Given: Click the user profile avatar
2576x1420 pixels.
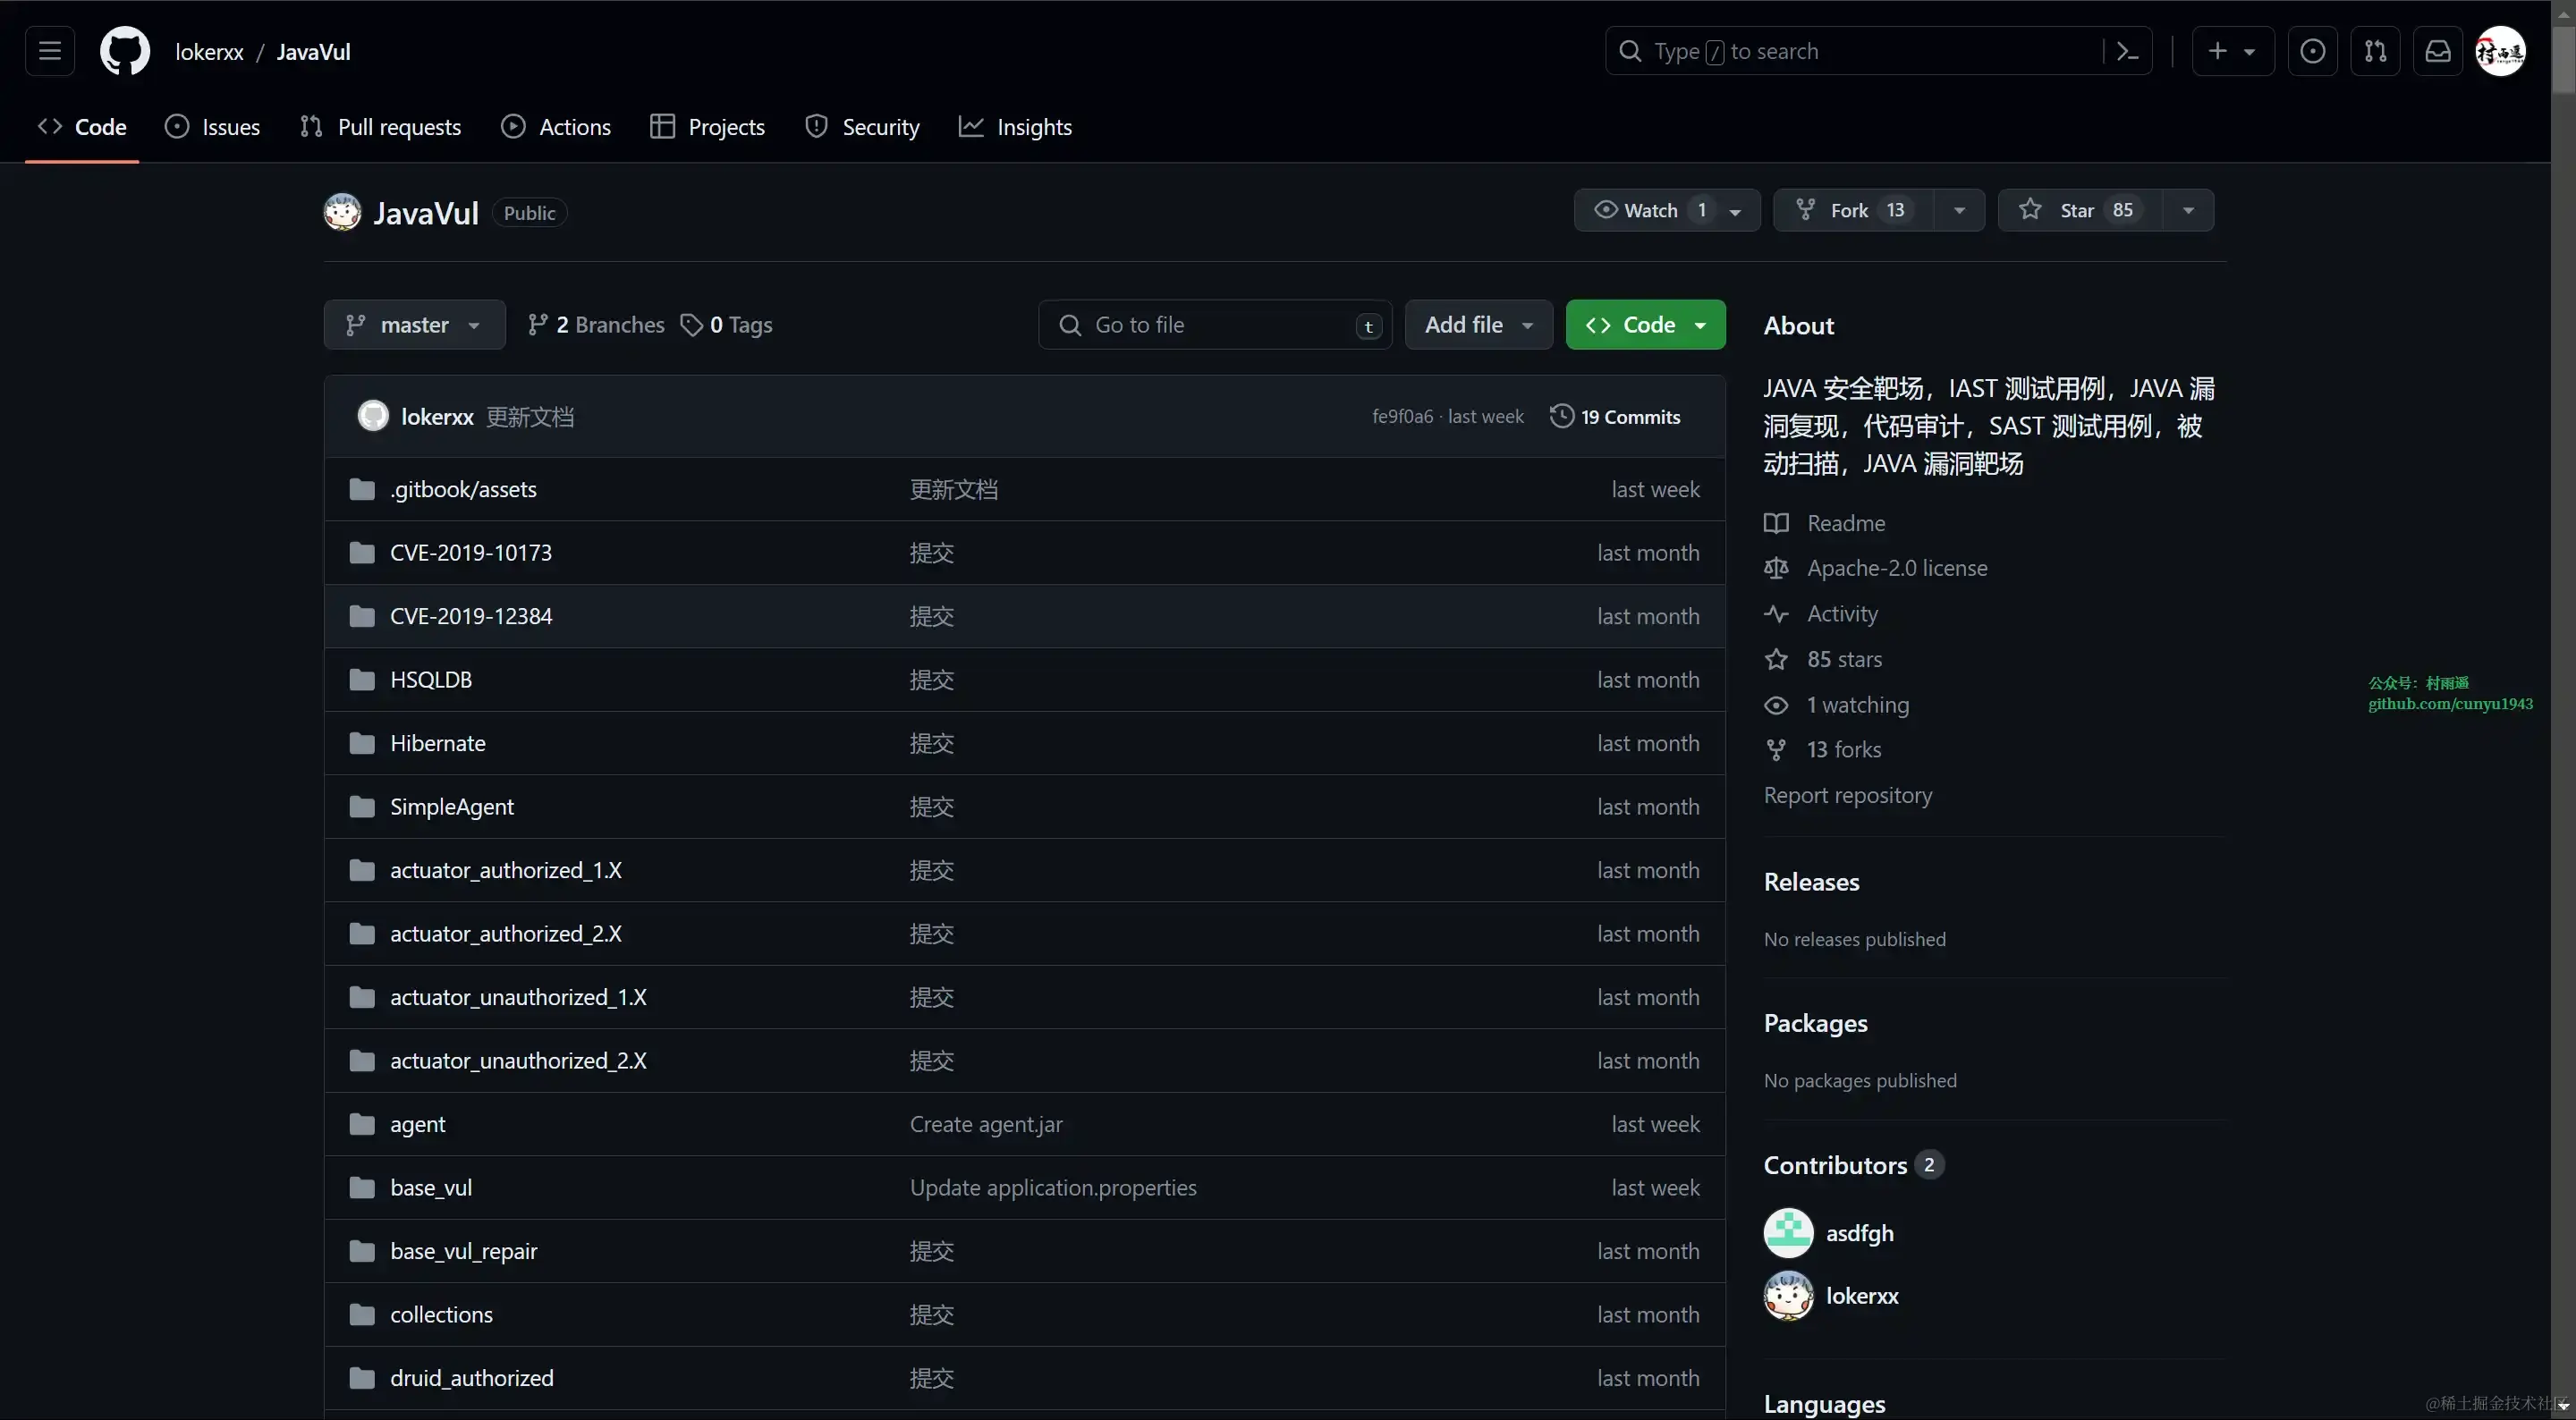Looking at the screenshot, I should click(2500, 51).
